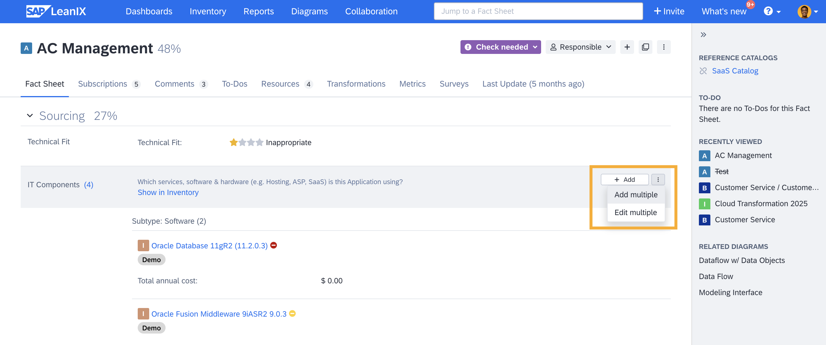Click Show in Inventory link
The width and height of the screenshot is (826, 345).
[168, 192]
